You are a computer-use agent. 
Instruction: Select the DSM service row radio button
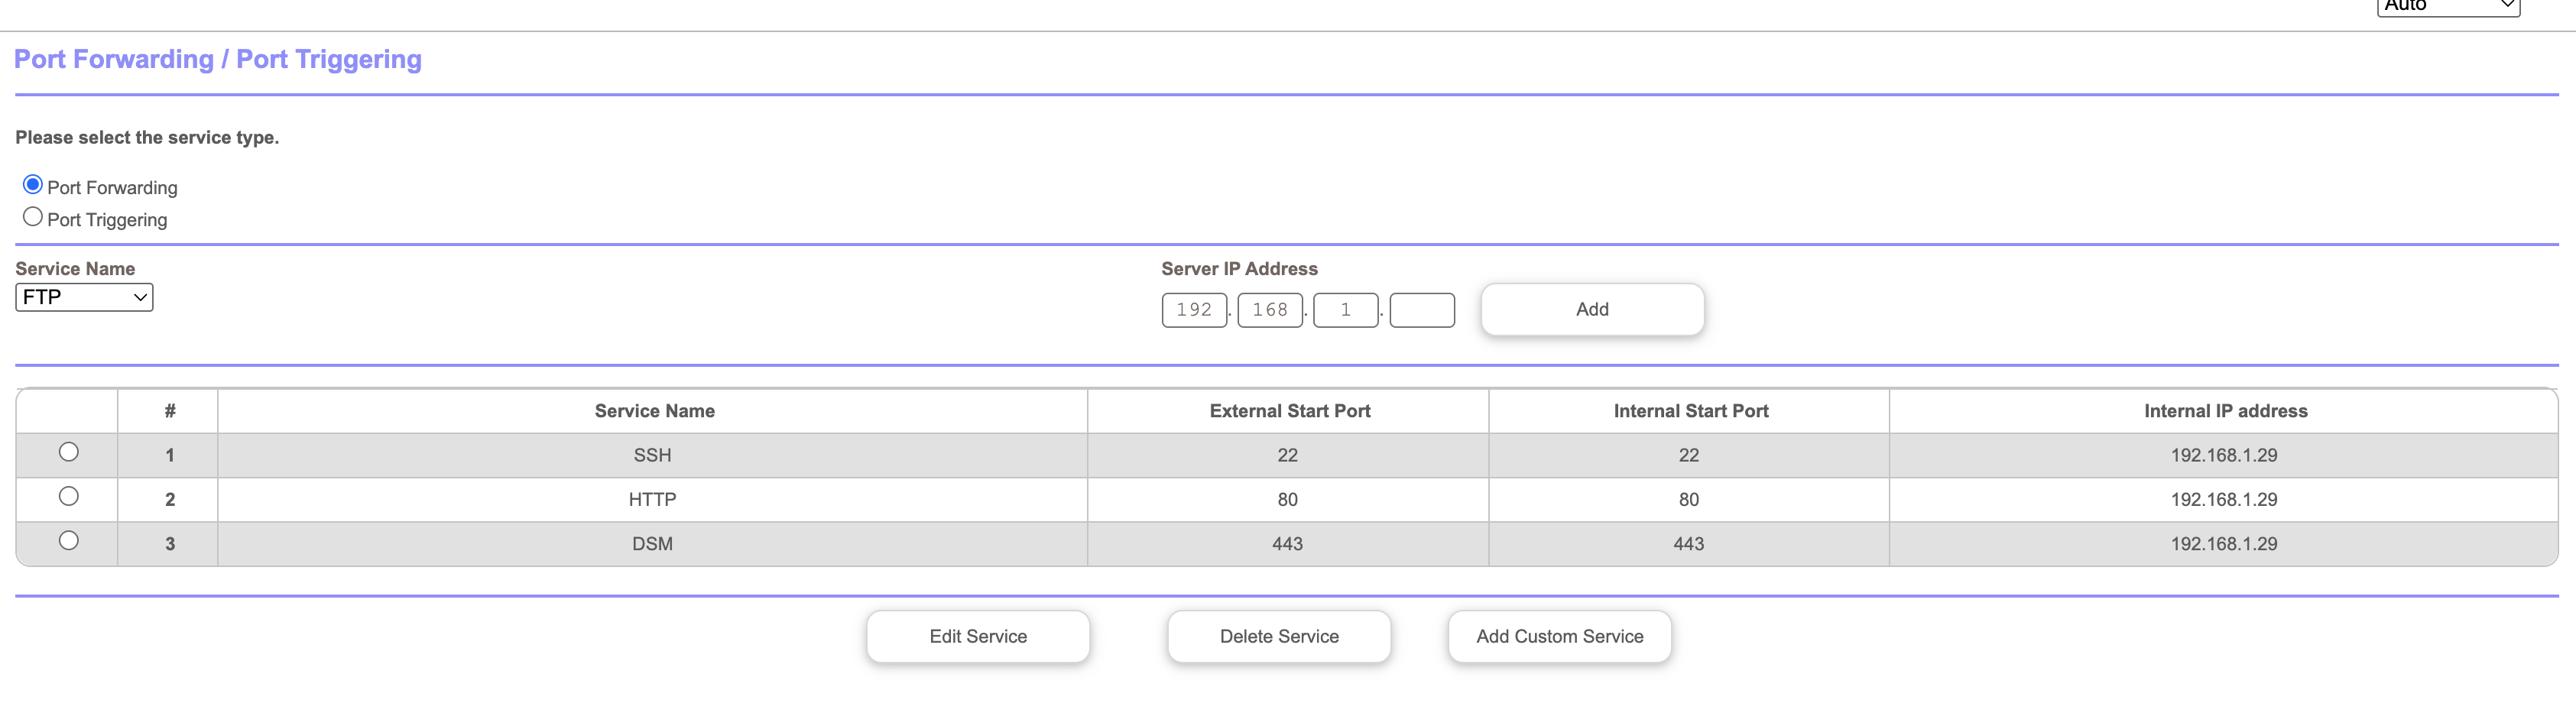coord(68,541)
